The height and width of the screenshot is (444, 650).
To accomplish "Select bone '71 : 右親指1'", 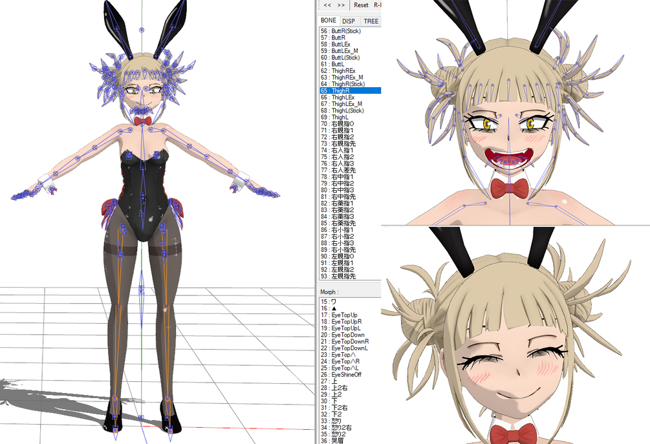I will click(x=351, y=131).
